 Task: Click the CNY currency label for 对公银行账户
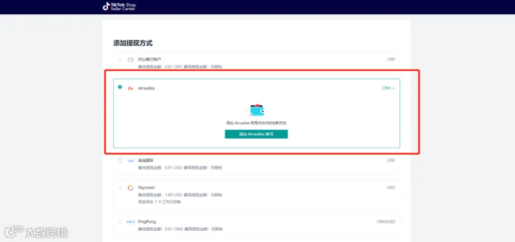[391, 59]
